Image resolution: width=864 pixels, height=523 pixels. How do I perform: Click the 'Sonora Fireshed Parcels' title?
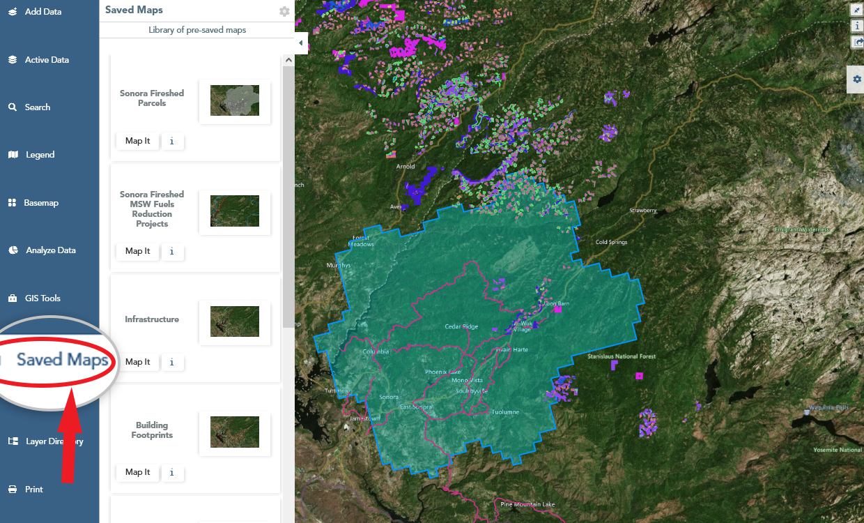(152, 98)
